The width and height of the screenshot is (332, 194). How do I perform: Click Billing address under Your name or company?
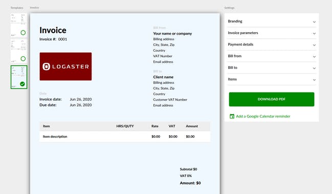click(164, 39)
